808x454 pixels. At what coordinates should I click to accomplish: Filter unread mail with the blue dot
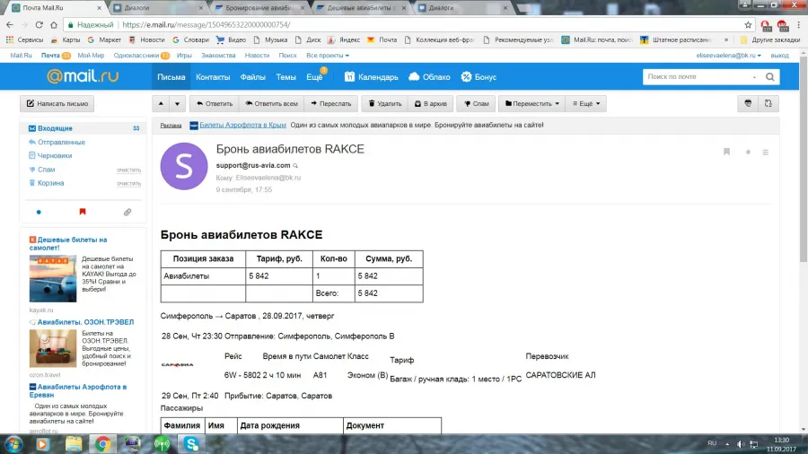[x=39, y=212]
